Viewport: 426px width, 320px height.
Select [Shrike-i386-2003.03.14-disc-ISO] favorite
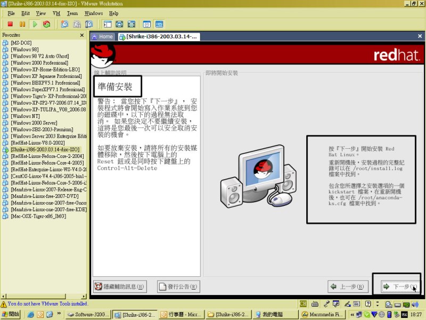point(45,149)
